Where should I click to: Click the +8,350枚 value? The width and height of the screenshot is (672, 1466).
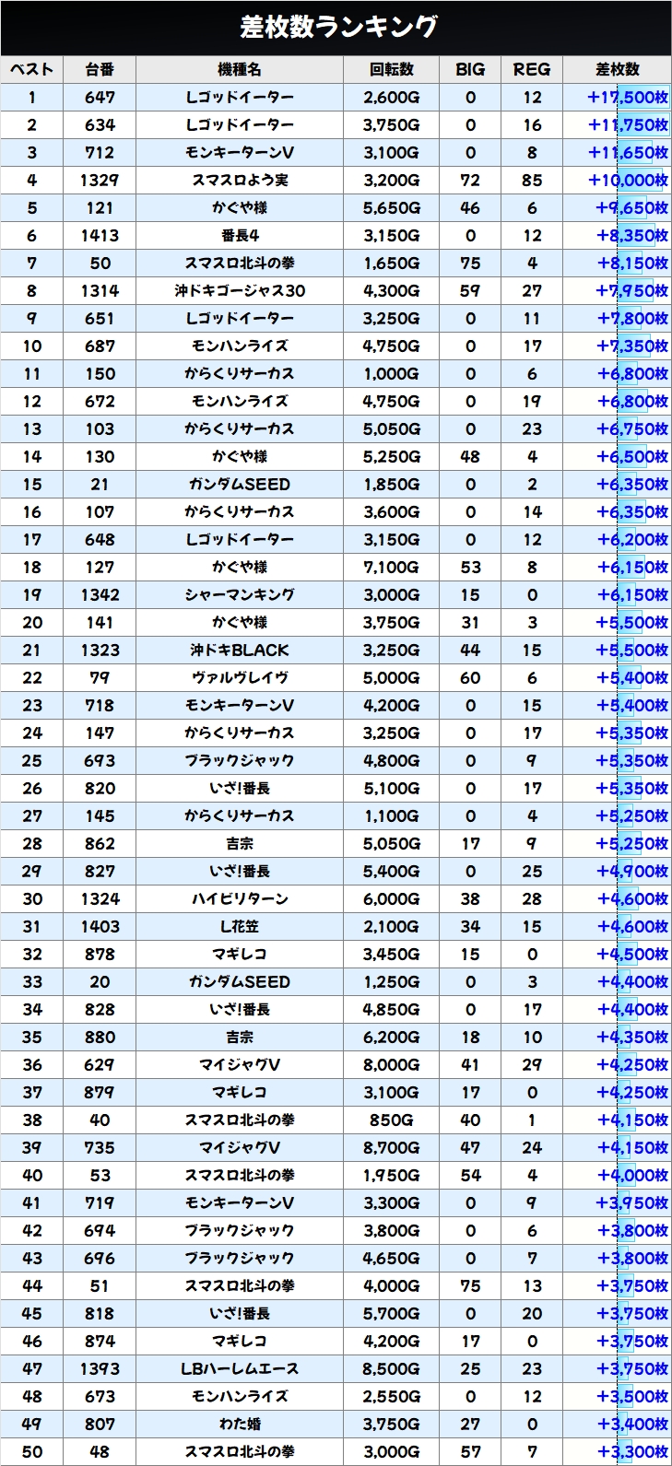632,235
